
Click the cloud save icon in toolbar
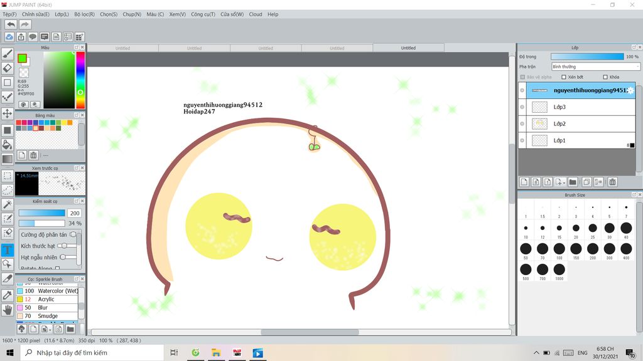tap(9, 37)
